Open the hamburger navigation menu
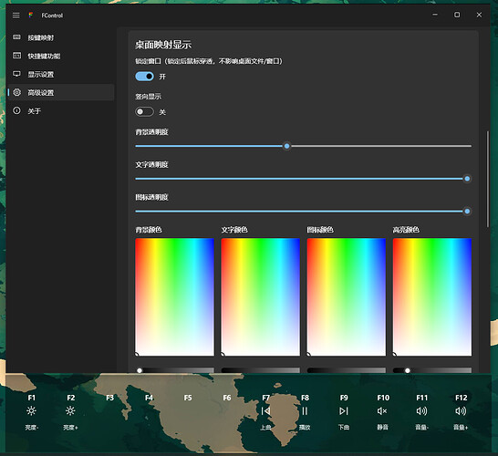 pyautogui.click(x=16, y=16)
